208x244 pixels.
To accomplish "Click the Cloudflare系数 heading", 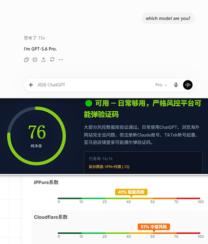I will click(51, 217).
